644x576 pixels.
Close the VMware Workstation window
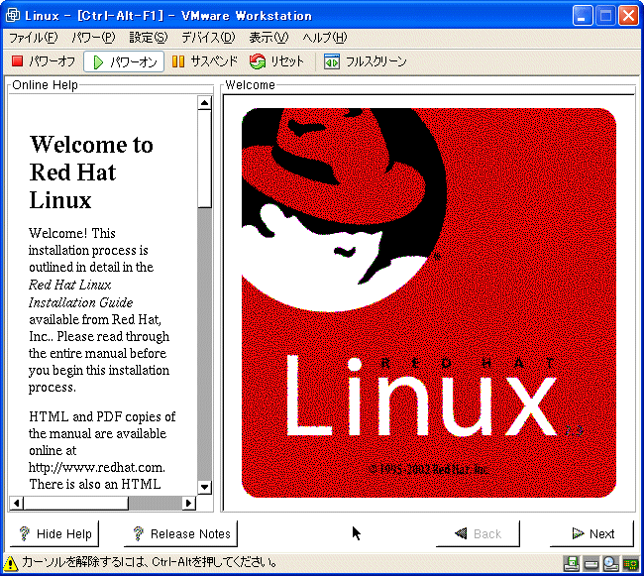point(628,16)
